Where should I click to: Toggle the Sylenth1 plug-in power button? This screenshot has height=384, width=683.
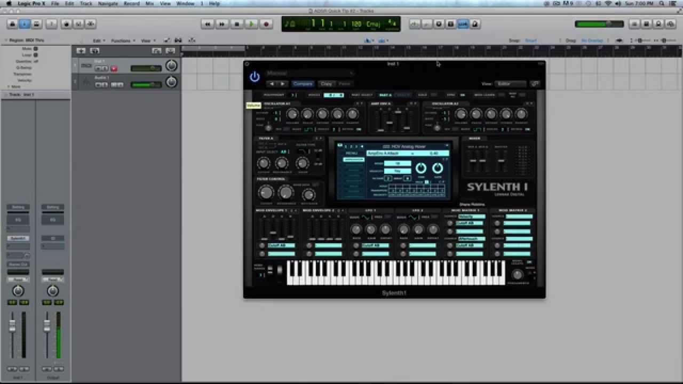tap(255, 77)
